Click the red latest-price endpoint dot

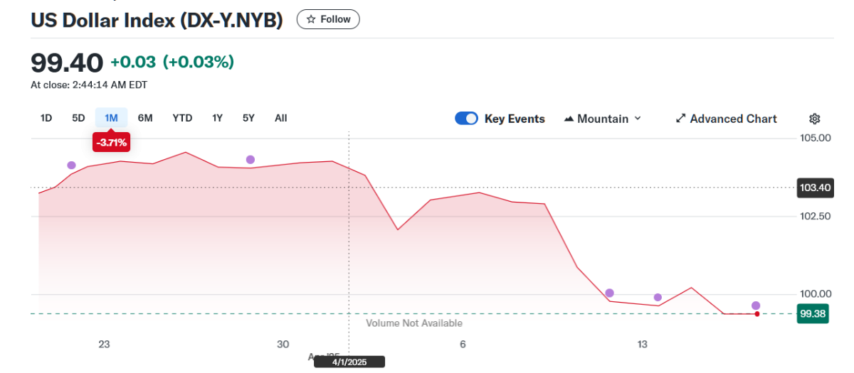[757, 313]
